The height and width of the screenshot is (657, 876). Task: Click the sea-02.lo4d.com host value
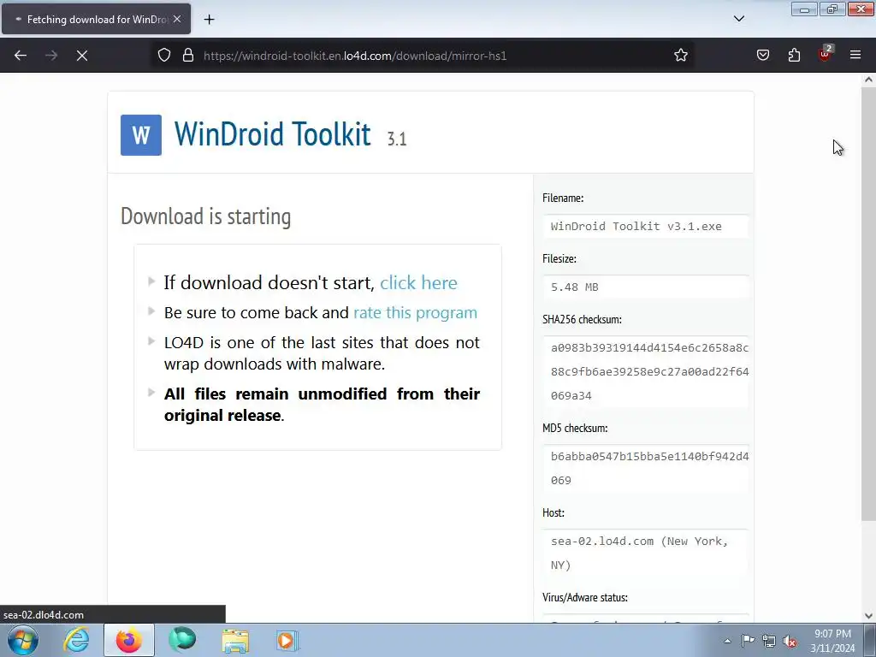(645, 553)
